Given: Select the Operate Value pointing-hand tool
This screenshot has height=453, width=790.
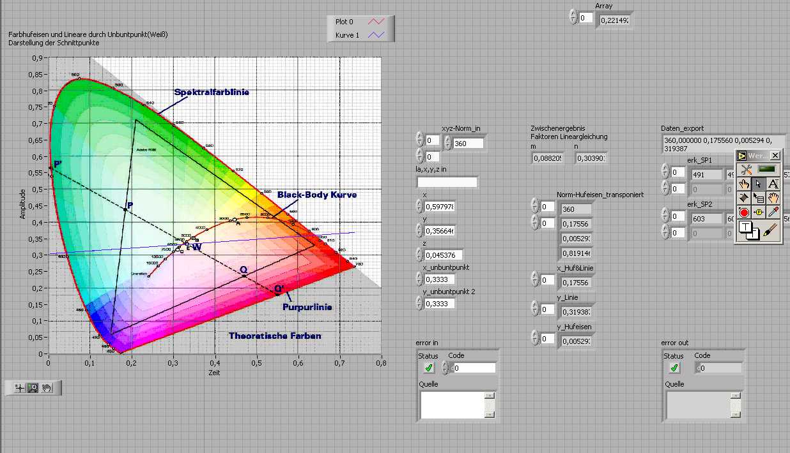Looking at the screenshot, I should coord(744,183).
